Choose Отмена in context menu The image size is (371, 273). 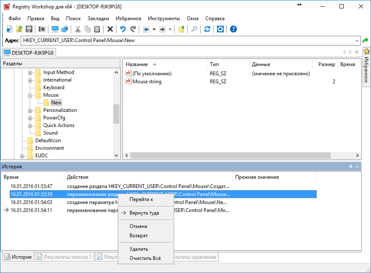pos(146,226)
